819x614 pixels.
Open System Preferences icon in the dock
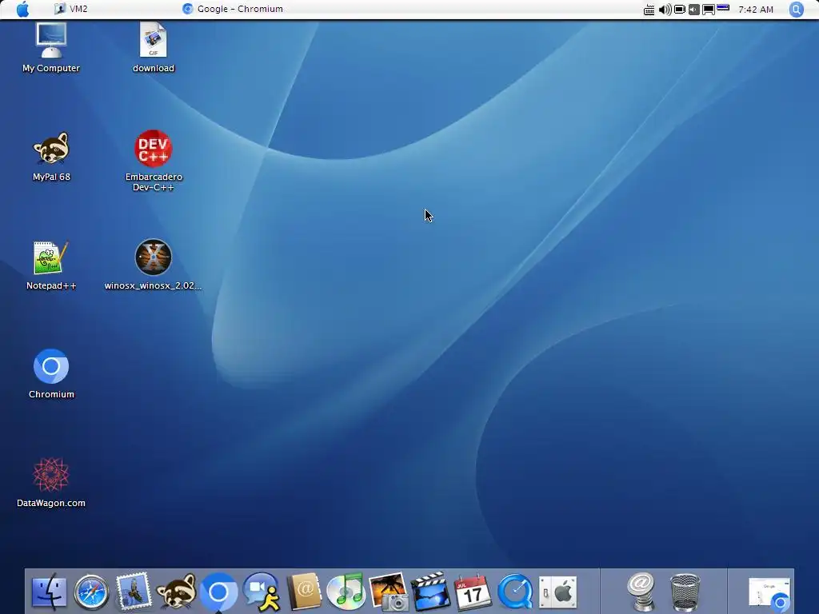pyautogui.click(x=557, y=592)
